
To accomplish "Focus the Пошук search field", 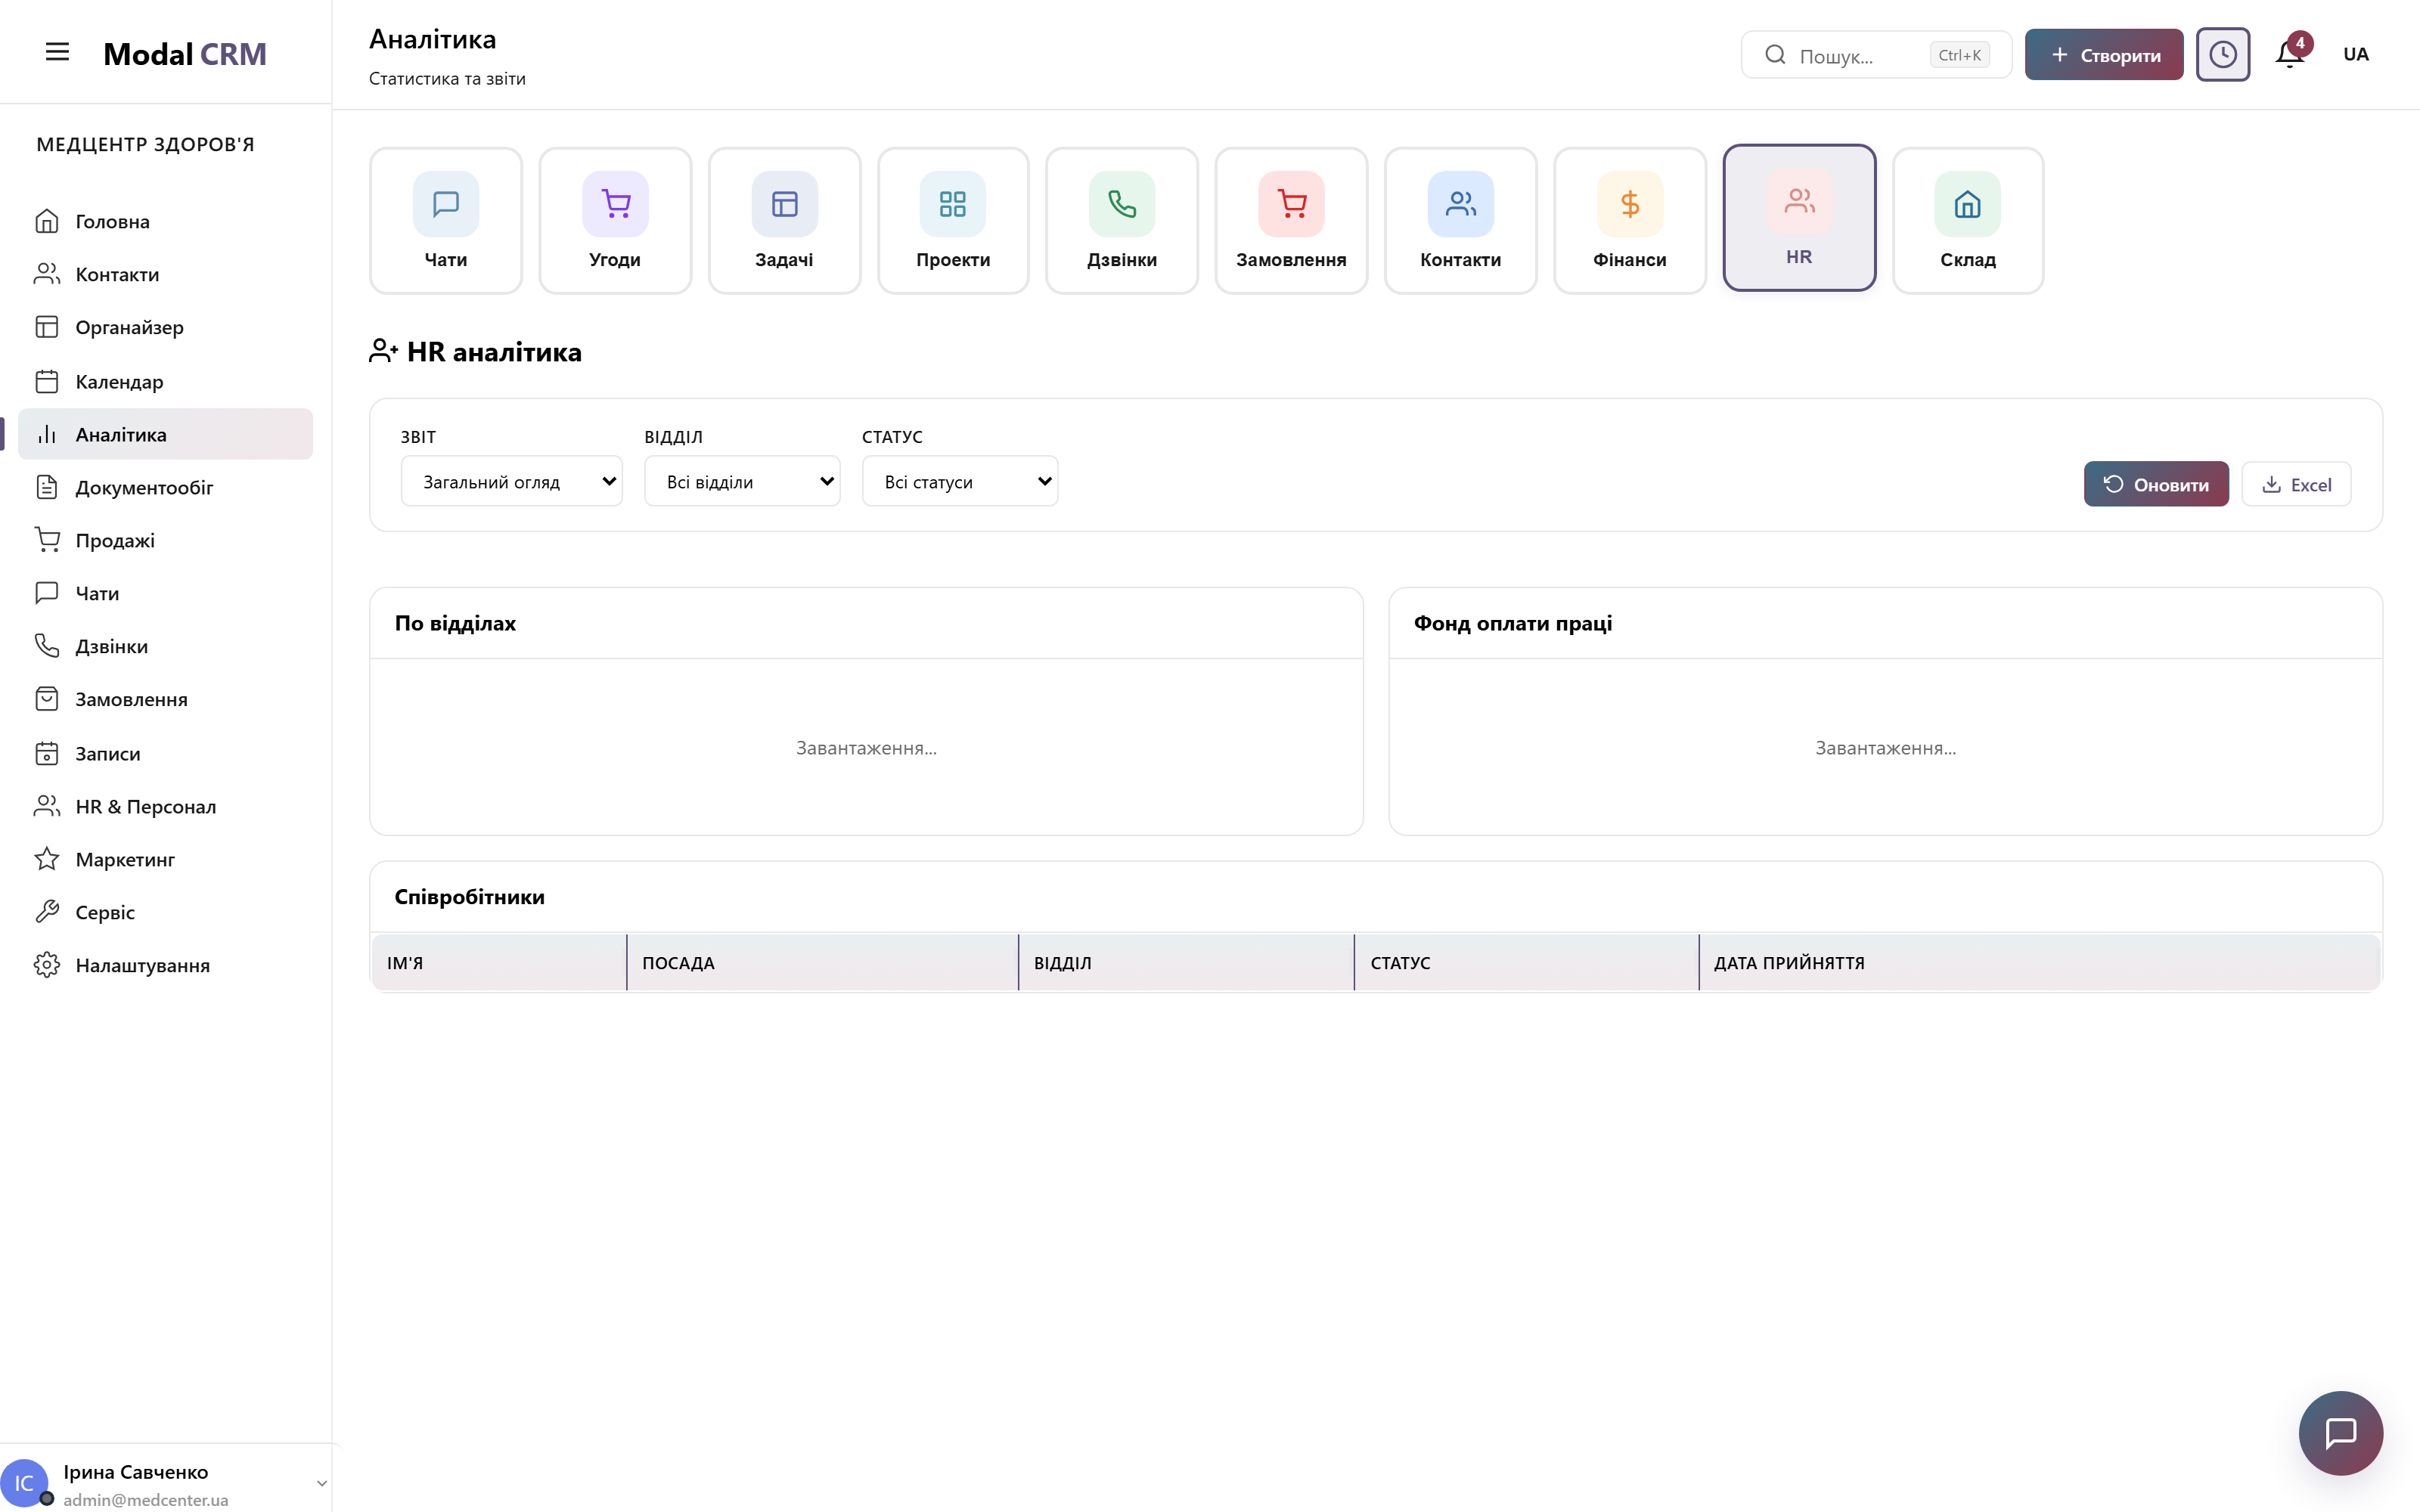I will pos(1876,55).
